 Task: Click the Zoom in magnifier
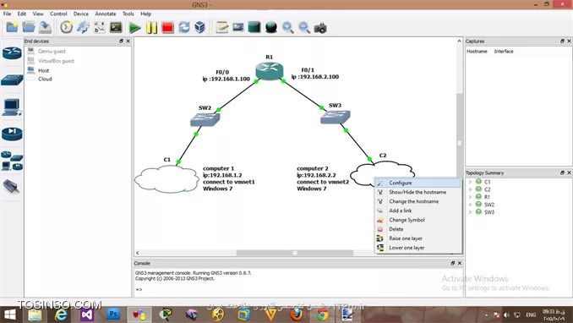click(287, 27)
